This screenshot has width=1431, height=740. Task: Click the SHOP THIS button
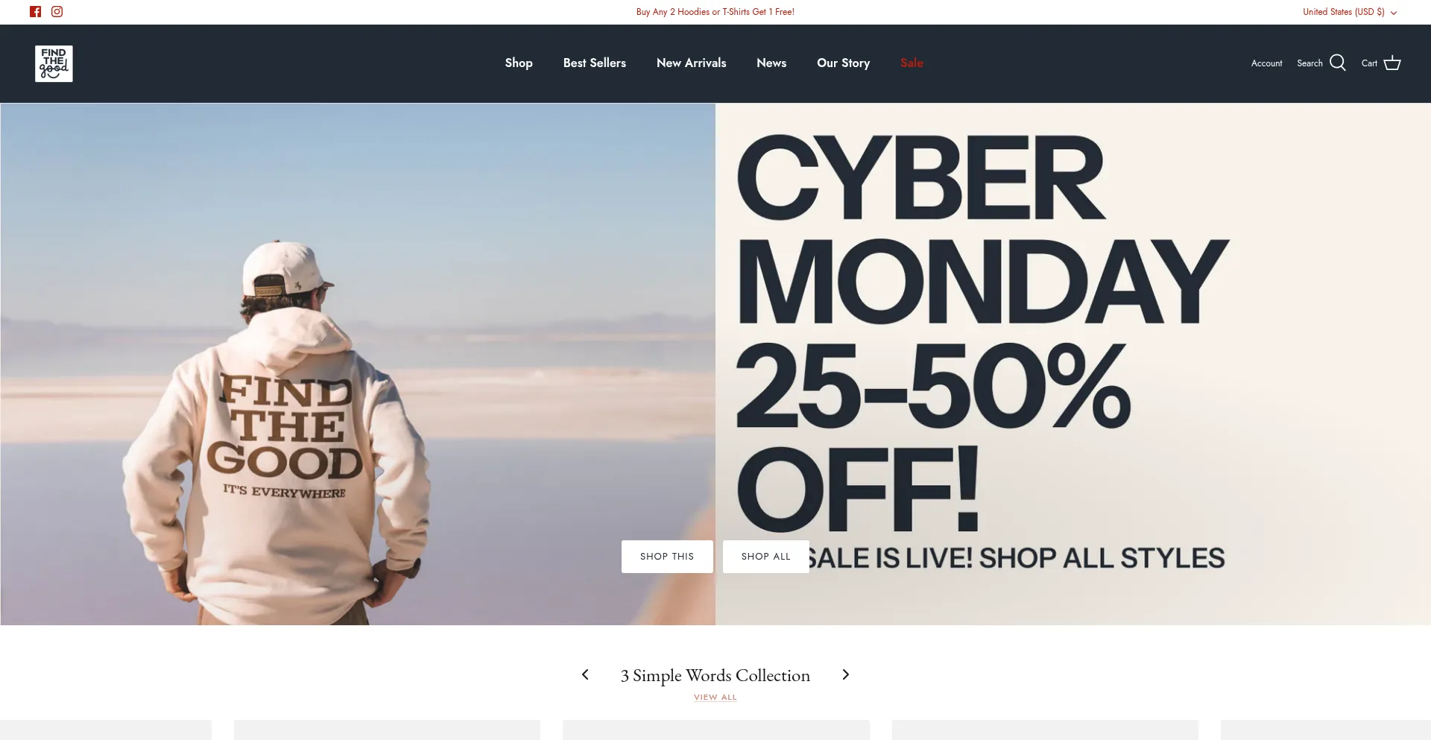(x=667, y=557)
